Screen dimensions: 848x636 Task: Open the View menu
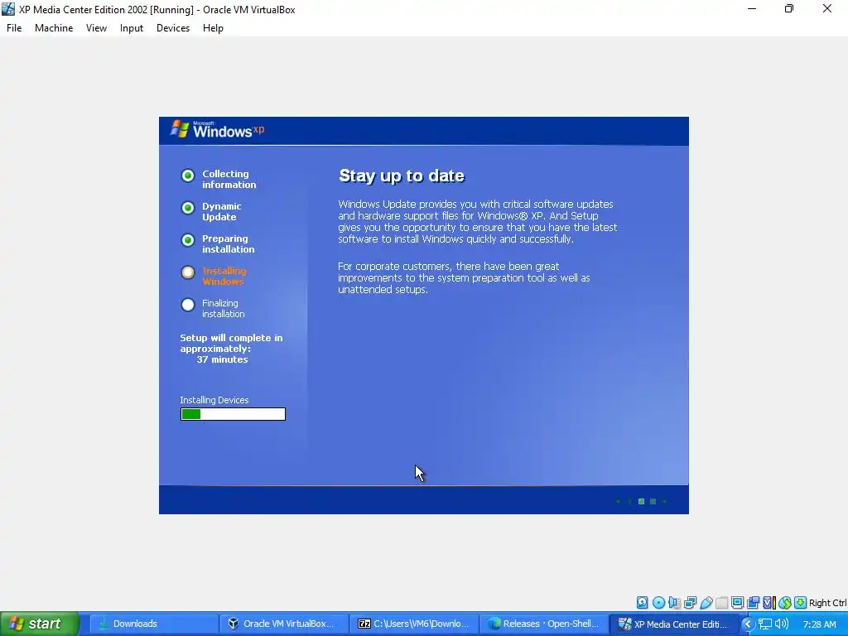[x=96, y=28]
